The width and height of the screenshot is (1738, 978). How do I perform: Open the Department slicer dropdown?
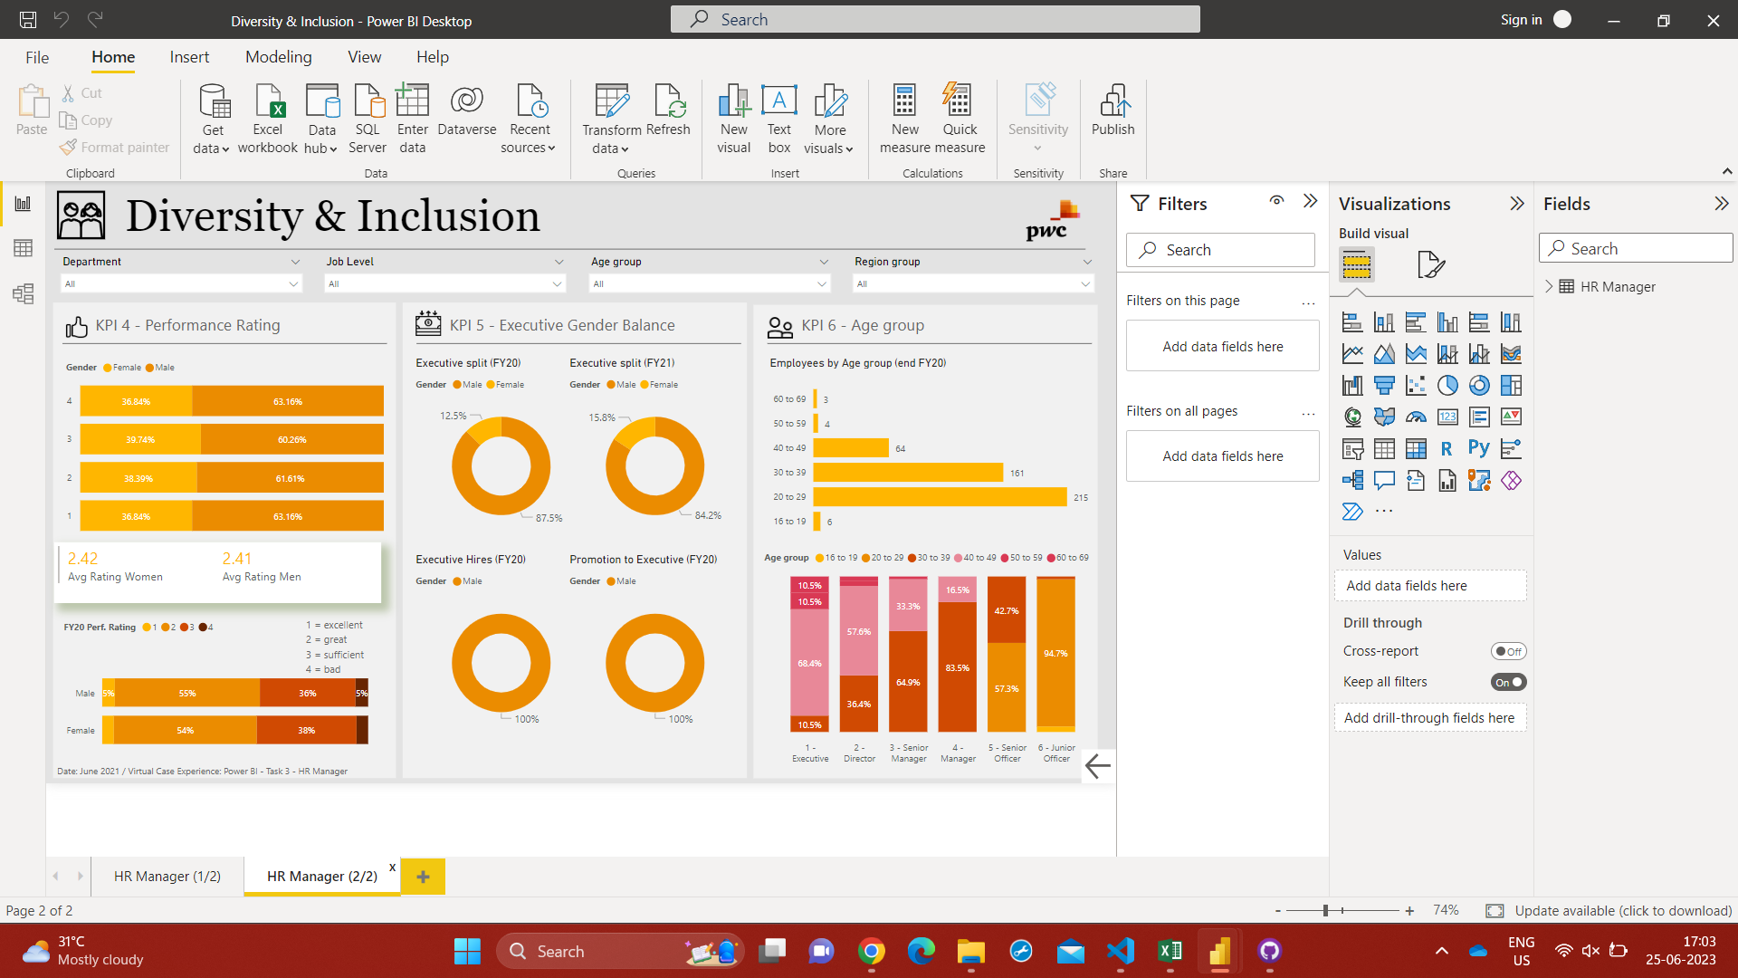[292, 283]
